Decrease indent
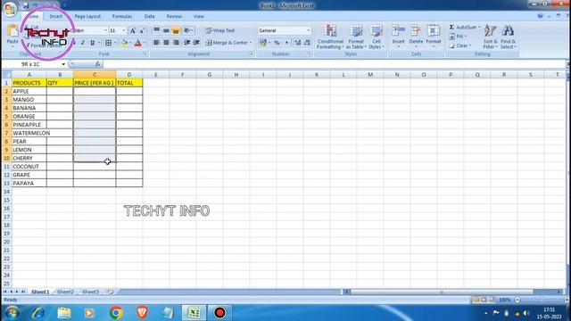Image resolution: width=571 pixels, height=321 pixels. pyautogui.click(x=187, y=43)
